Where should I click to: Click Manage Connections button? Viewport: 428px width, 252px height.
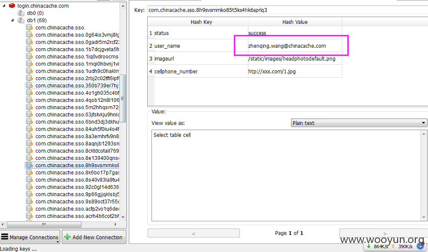click(x=30, y=237)
